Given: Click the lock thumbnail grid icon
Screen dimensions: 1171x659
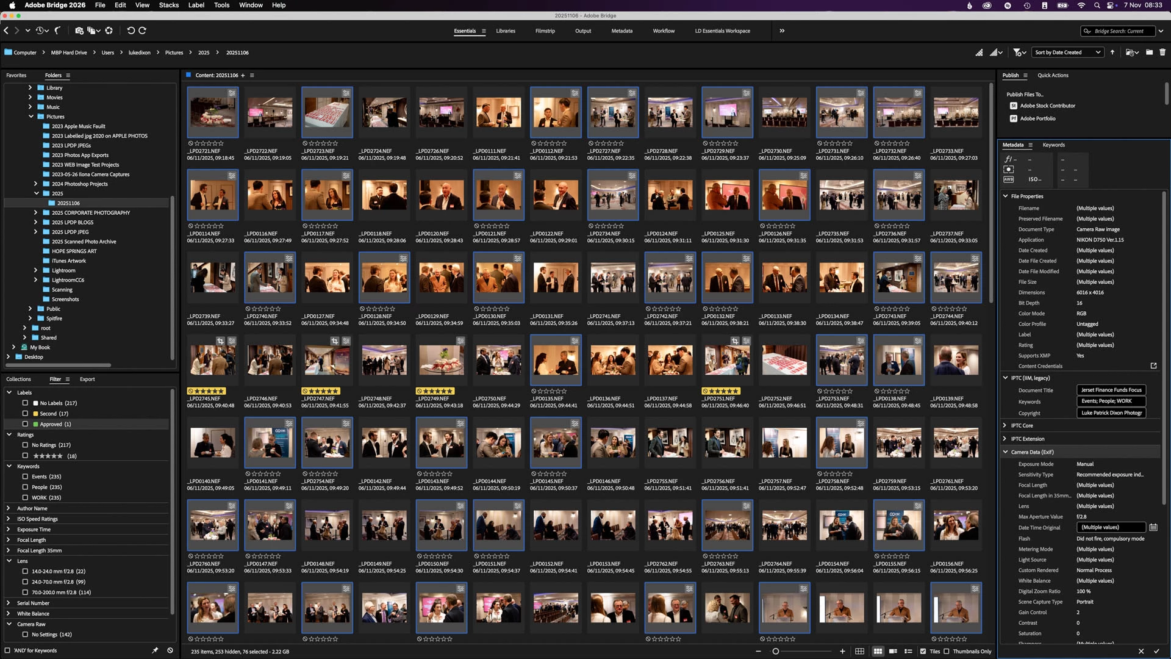Looking at the screenshot, I should (859, 651).
